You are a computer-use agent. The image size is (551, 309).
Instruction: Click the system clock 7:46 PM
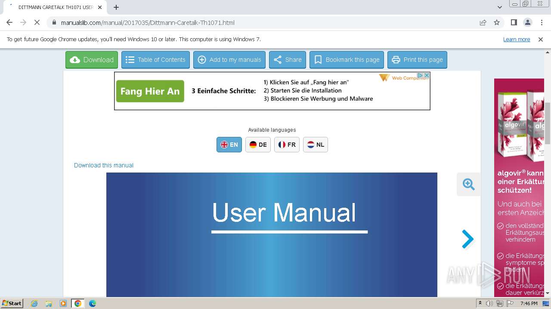coord(529,303)
